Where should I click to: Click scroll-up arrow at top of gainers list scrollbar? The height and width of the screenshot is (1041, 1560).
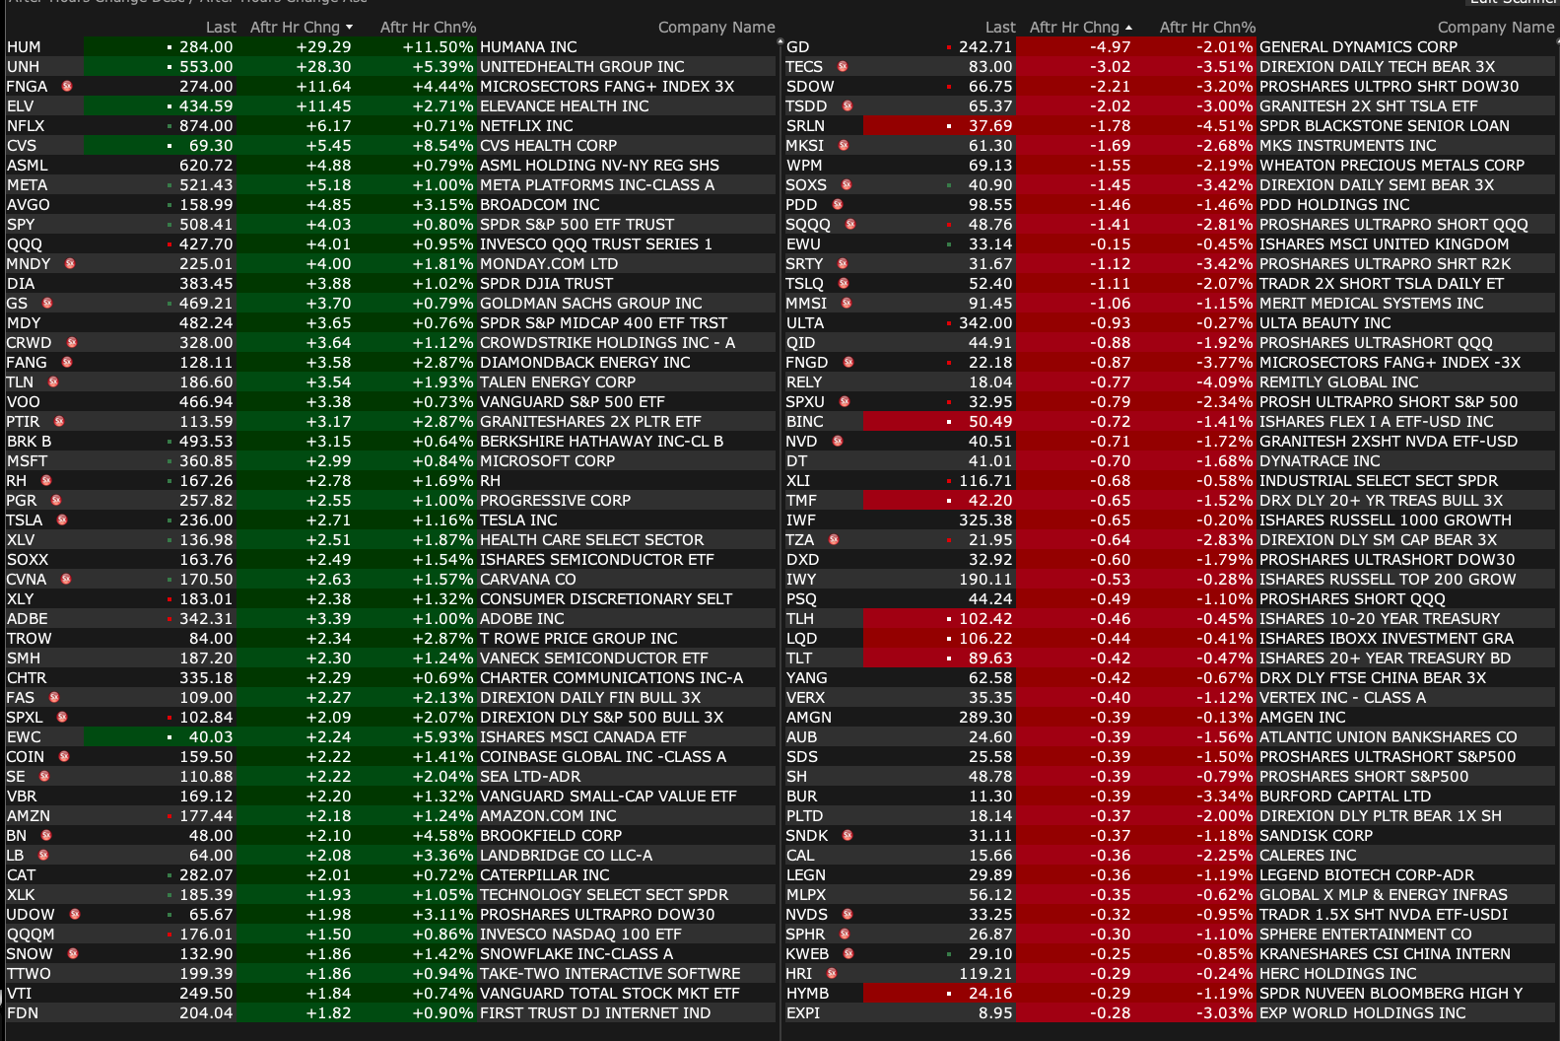click(x=780, y=43)
